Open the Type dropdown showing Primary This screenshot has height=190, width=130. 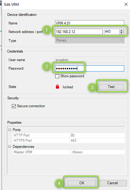click(90, 40)
